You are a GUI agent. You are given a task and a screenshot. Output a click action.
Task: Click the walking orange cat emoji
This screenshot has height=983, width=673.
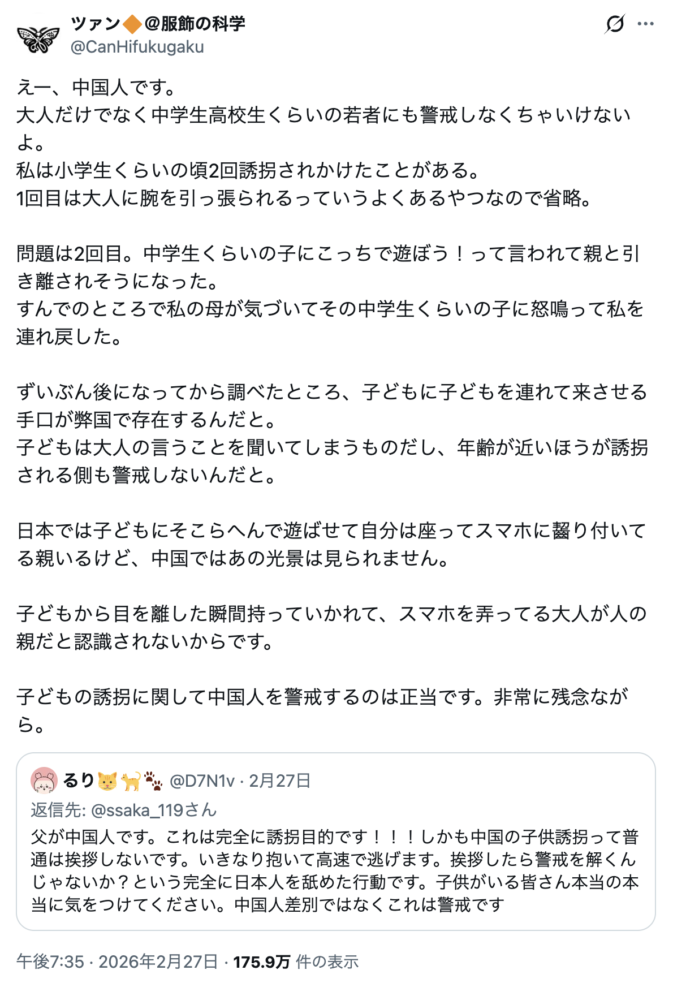coord(131,781)
